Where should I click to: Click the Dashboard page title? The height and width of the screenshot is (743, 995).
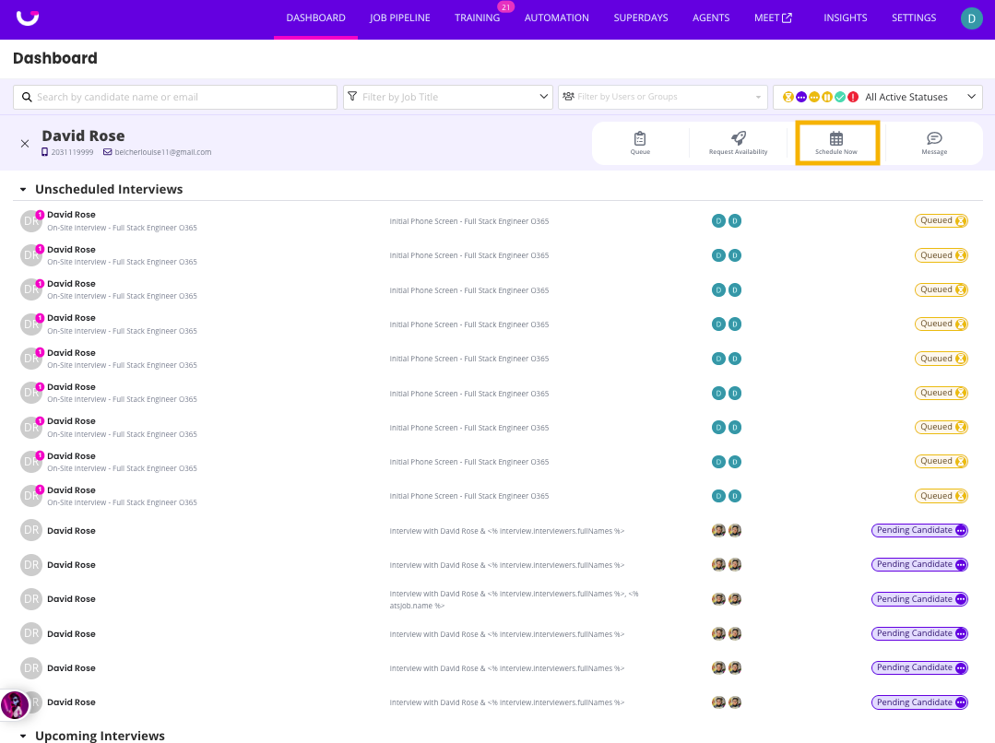[x=55, y=58]
